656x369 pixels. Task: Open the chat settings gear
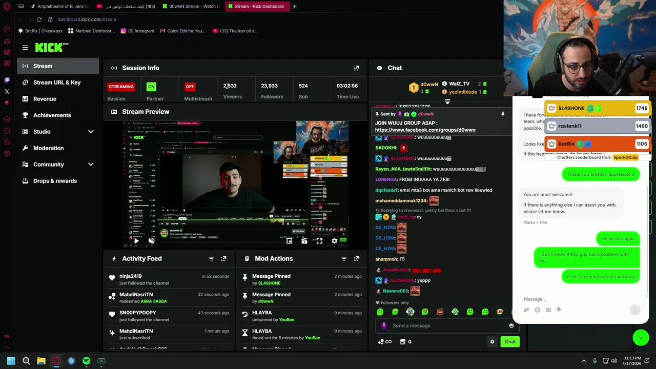(492, 342)
